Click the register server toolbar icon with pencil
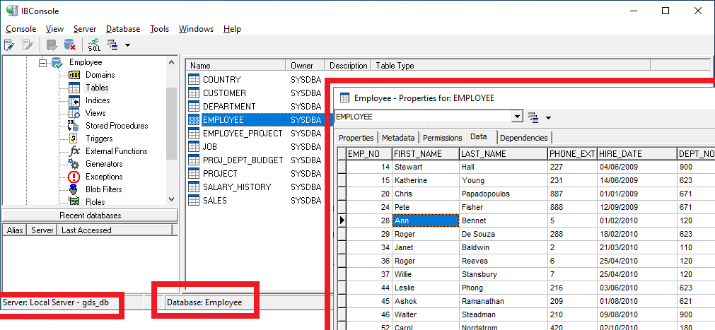Image resolution: width=715 pixels, height=330 pixels. 9,45
